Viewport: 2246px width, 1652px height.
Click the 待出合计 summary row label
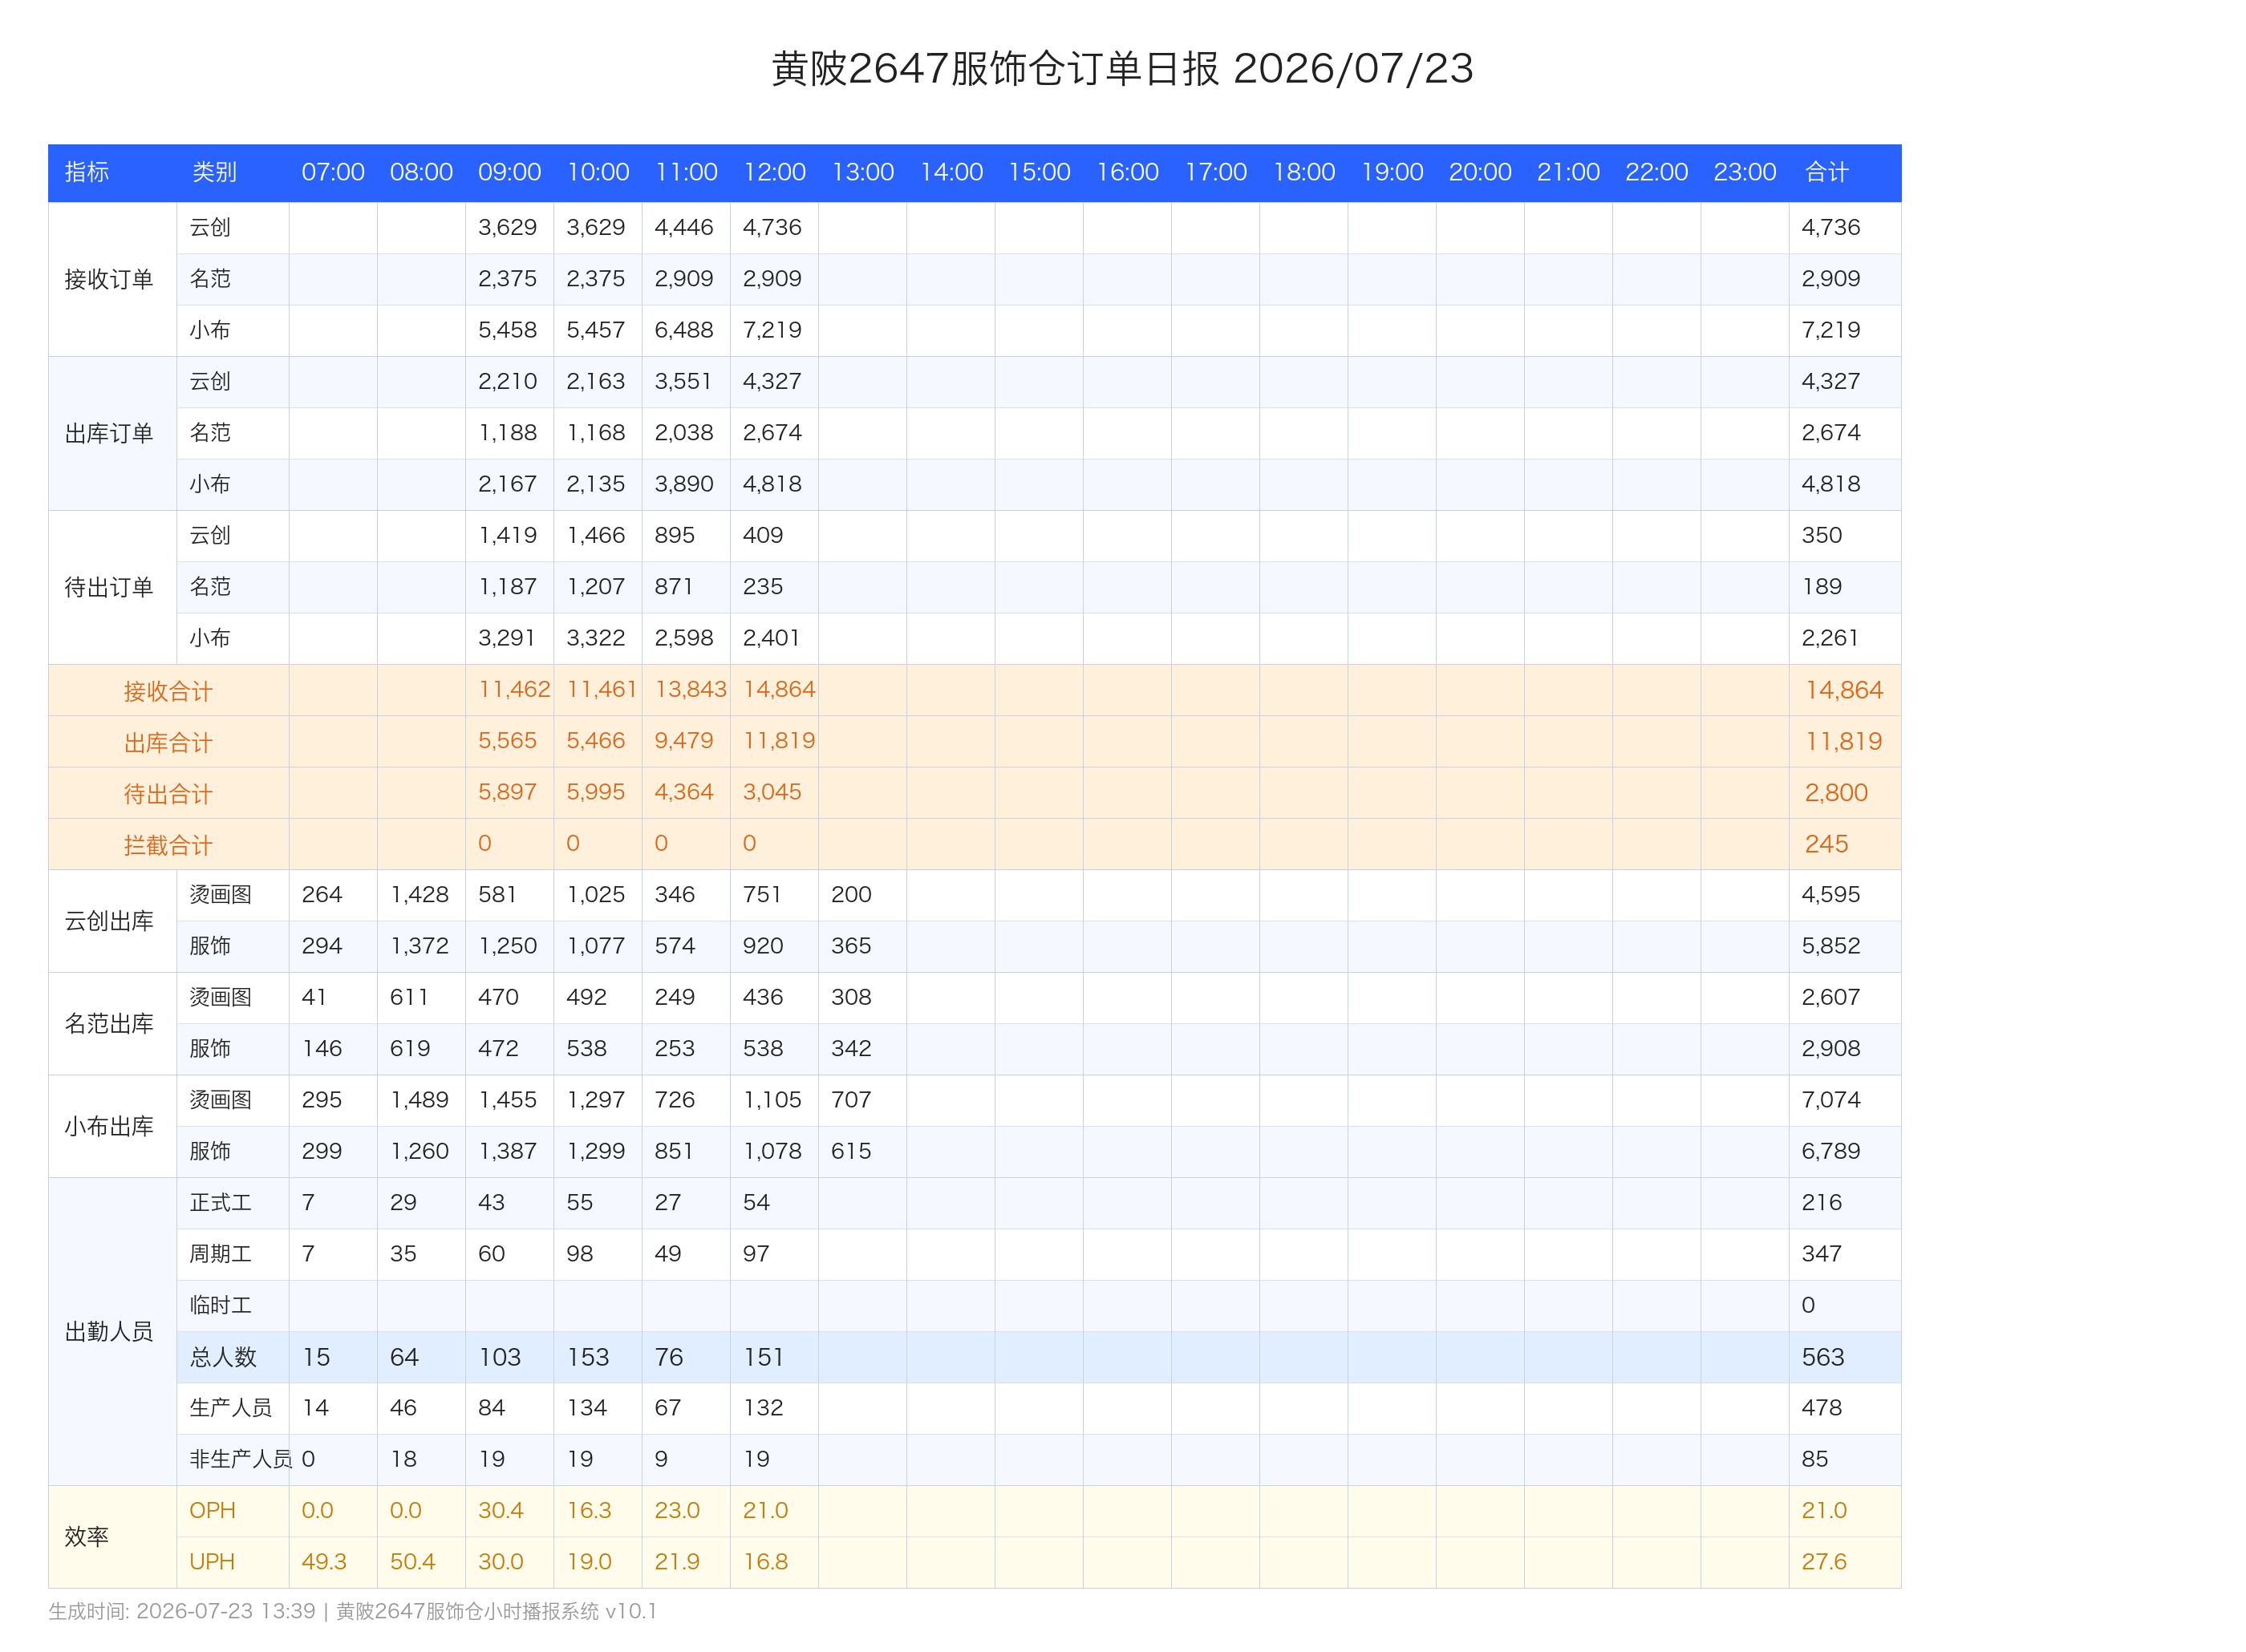pos(168,793)
